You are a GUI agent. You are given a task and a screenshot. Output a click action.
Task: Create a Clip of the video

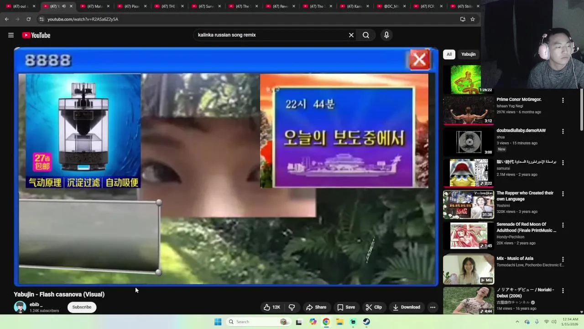(x=374, y=307)
